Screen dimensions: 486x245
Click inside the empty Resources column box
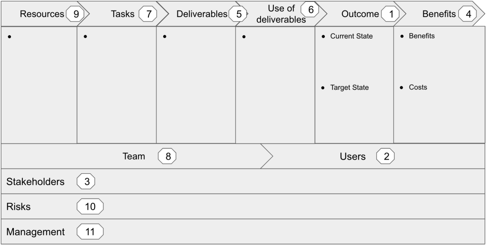(39, 90)
